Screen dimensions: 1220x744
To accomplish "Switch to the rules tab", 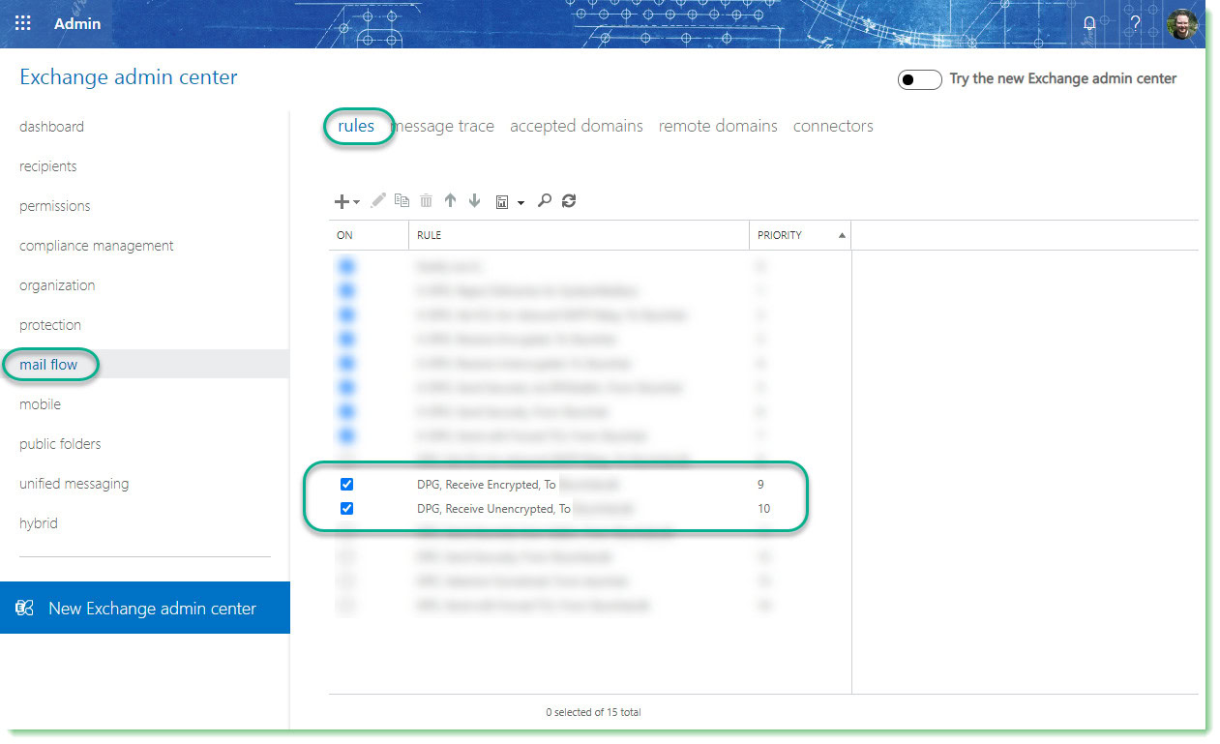I will 356,126.
